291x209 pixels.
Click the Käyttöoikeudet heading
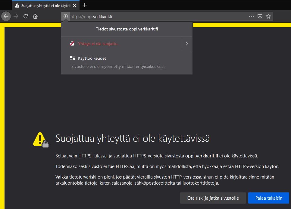point(92,58)
